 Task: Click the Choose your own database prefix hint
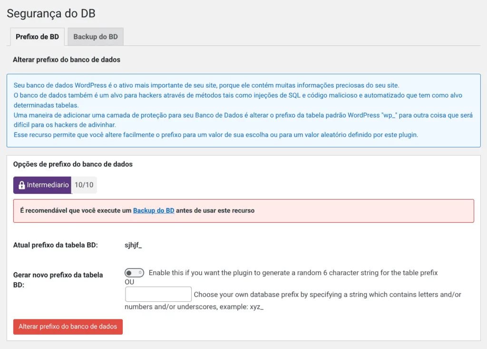tap(327, 295)
